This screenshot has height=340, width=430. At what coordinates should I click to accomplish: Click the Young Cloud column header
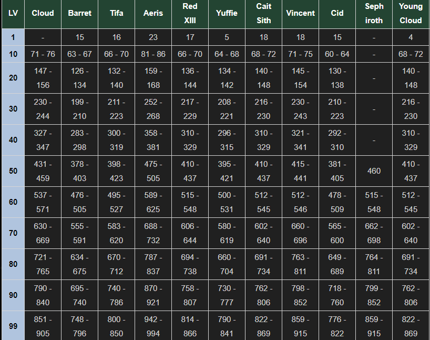pos(411,13)
